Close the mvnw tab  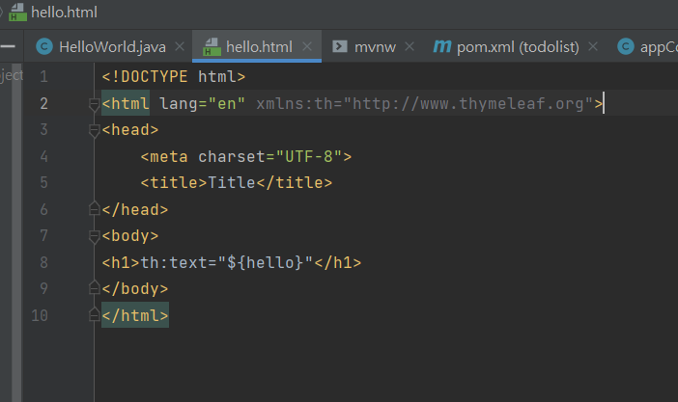click(x=409, y=46)
